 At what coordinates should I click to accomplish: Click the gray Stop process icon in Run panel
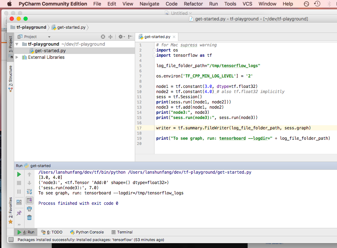tap(19, 183)
